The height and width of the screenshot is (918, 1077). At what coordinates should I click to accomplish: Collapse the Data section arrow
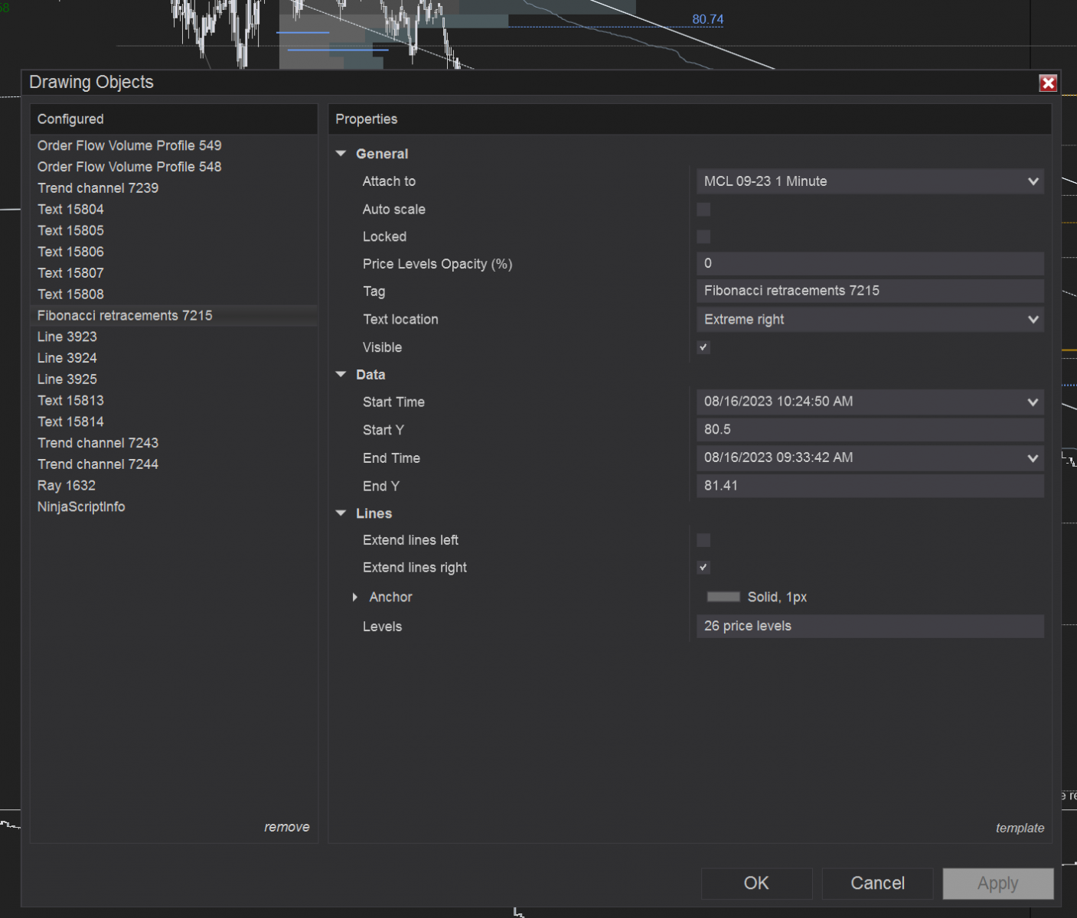coord(341,375)
